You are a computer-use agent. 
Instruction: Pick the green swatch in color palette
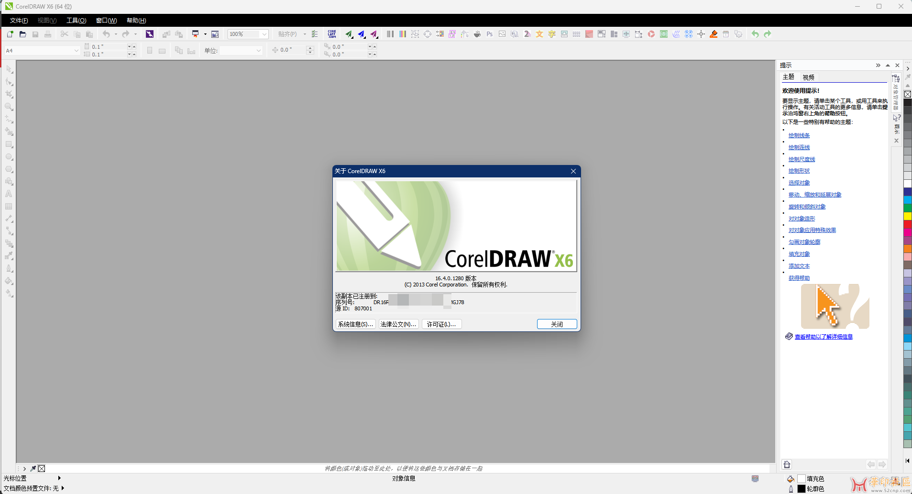coord(907,208)
